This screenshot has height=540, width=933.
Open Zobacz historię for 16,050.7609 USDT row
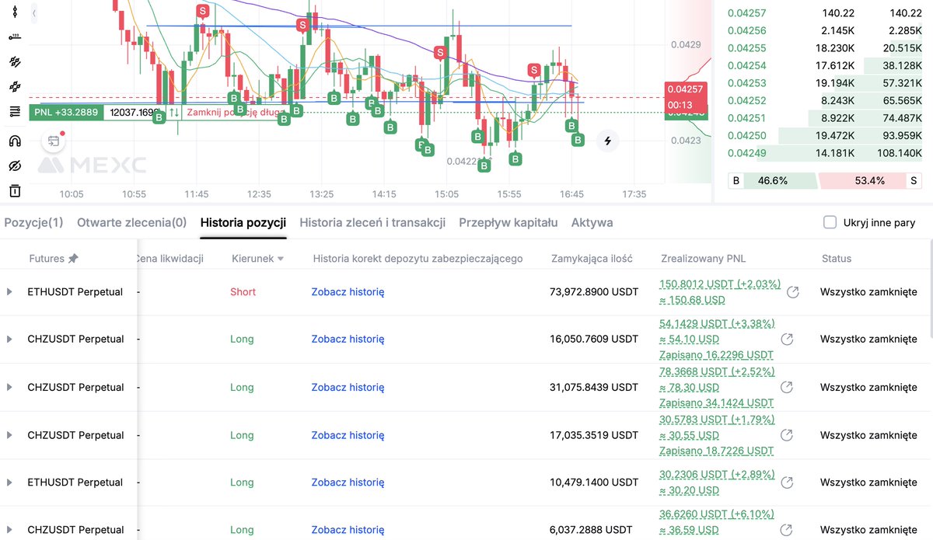[x=348, y=340]
